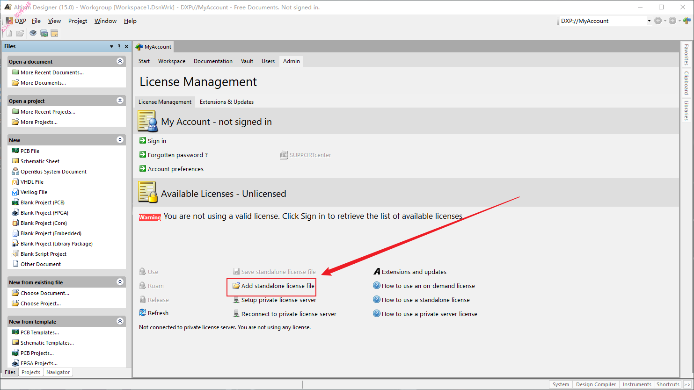Click Choose Document in existing file section
This screenshot has width=694, height=390.
45,293
